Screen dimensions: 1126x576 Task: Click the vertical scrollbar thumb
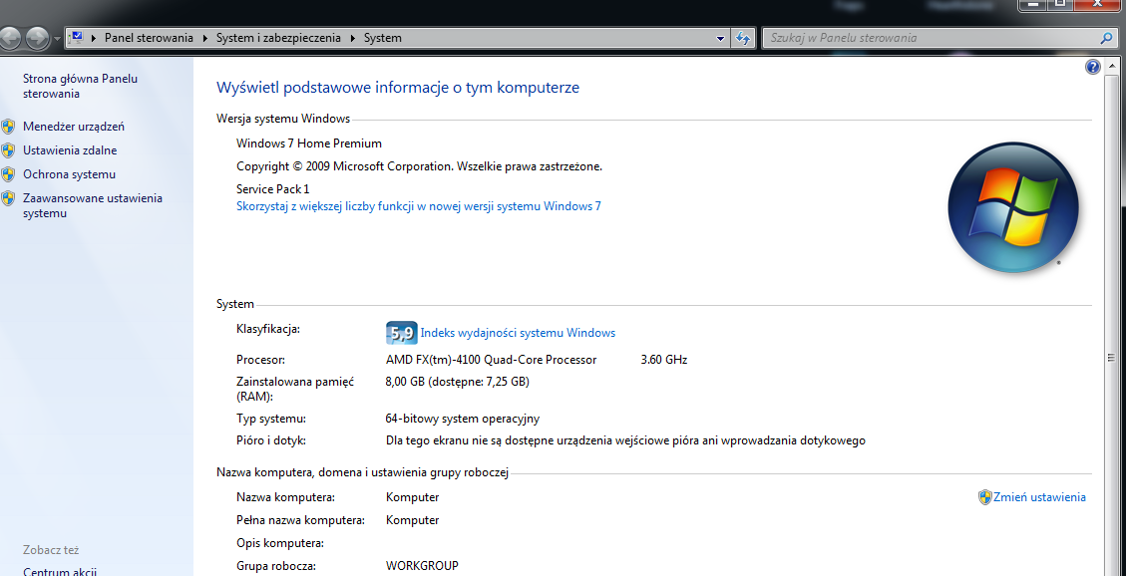tap(1112, 359)
